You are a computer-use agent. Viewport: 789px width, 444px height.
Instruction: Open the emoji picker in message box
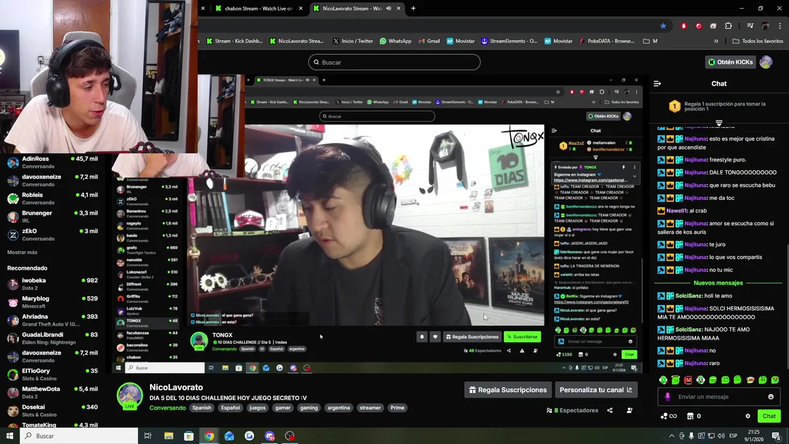tap(771, 397)
